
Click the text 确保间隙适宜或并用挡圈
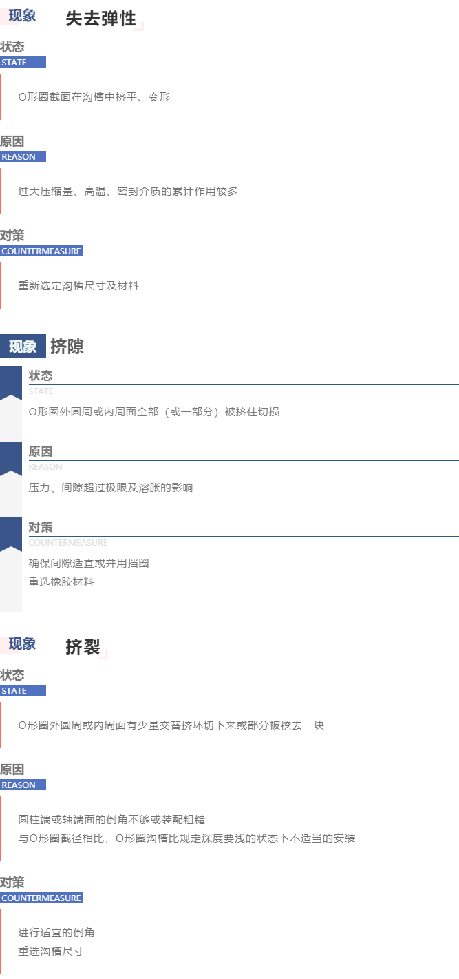[89, 564]
